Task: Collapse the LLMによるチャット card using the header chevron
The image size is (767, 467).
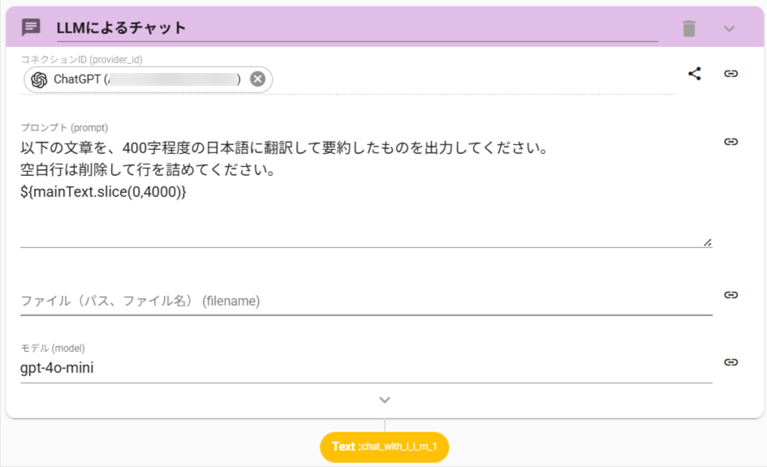Action: pos(729,28)
